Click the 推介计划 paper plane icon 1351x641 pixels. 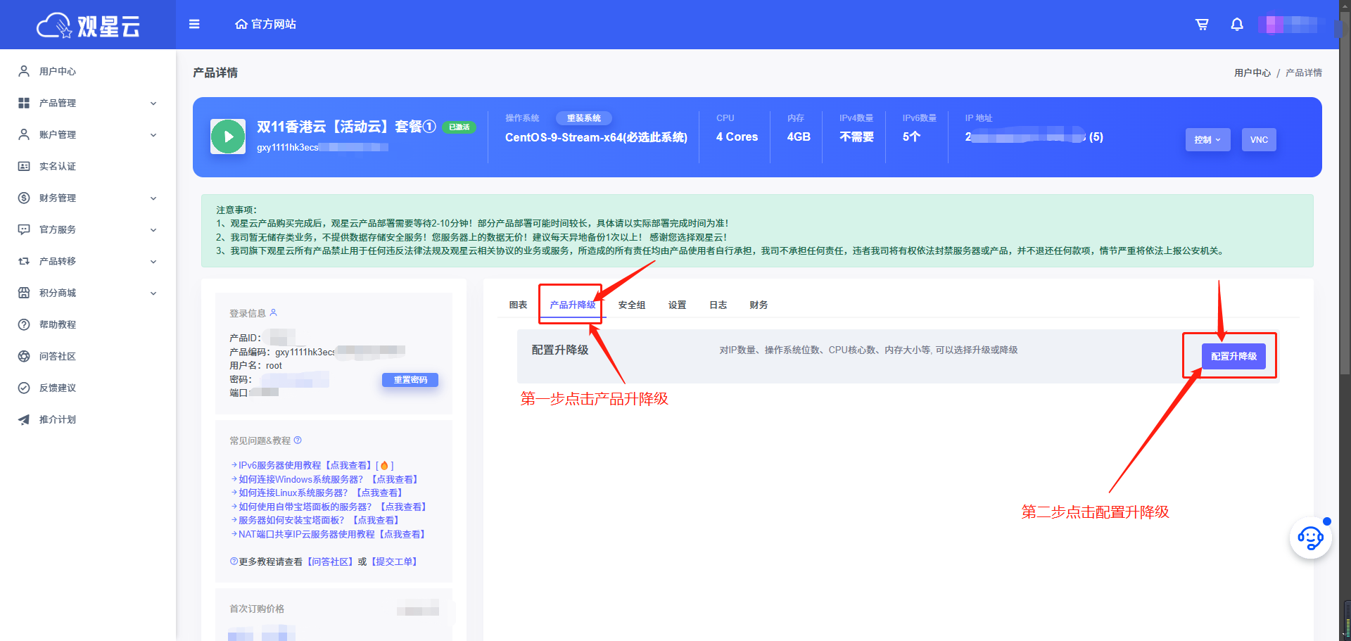click(x=24, y=419)
